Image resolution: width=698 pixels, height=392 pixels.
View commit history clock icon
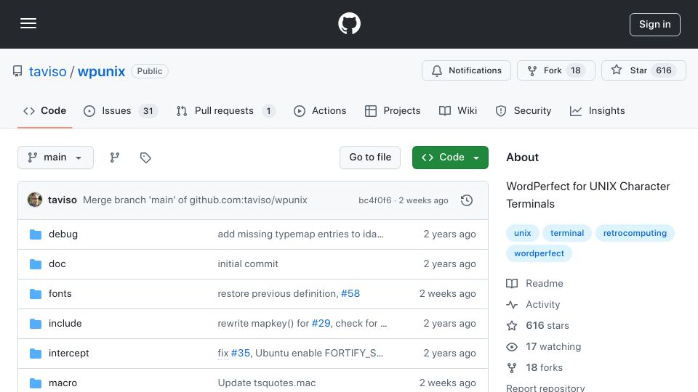(x=467, y=200)
